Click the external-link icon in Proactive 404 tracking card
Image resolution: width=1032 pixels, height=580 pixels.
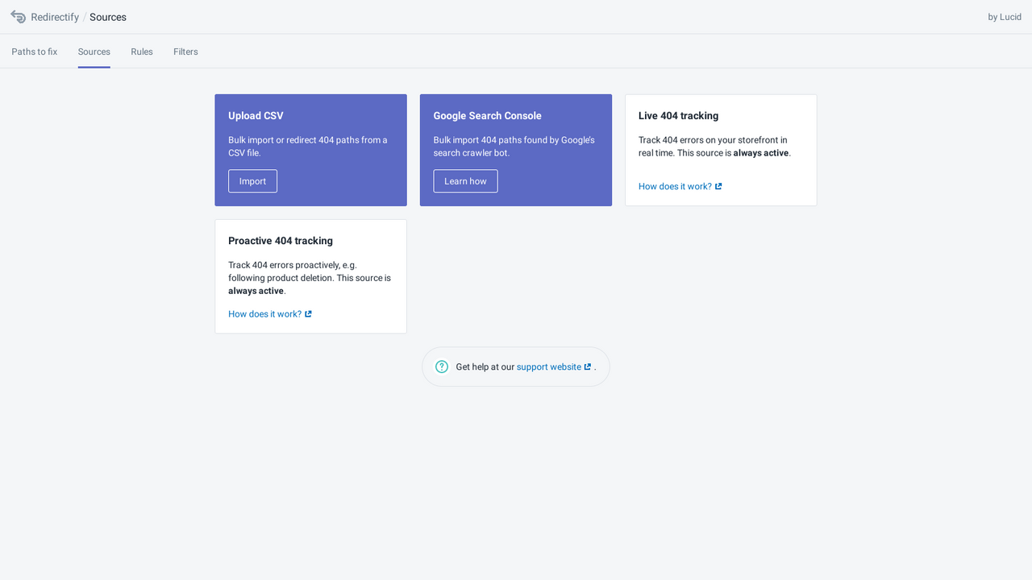click(307, 313)
